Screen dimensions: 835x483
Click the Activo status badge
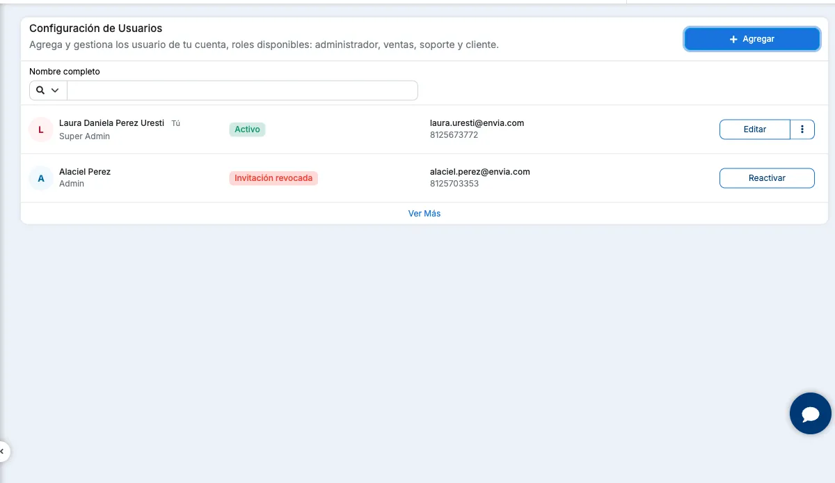pyautogui.click(x=247, y=129)
